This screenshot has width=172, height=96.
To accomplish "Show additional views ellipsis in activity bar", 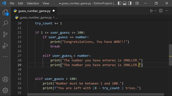I will coord(5,57).
